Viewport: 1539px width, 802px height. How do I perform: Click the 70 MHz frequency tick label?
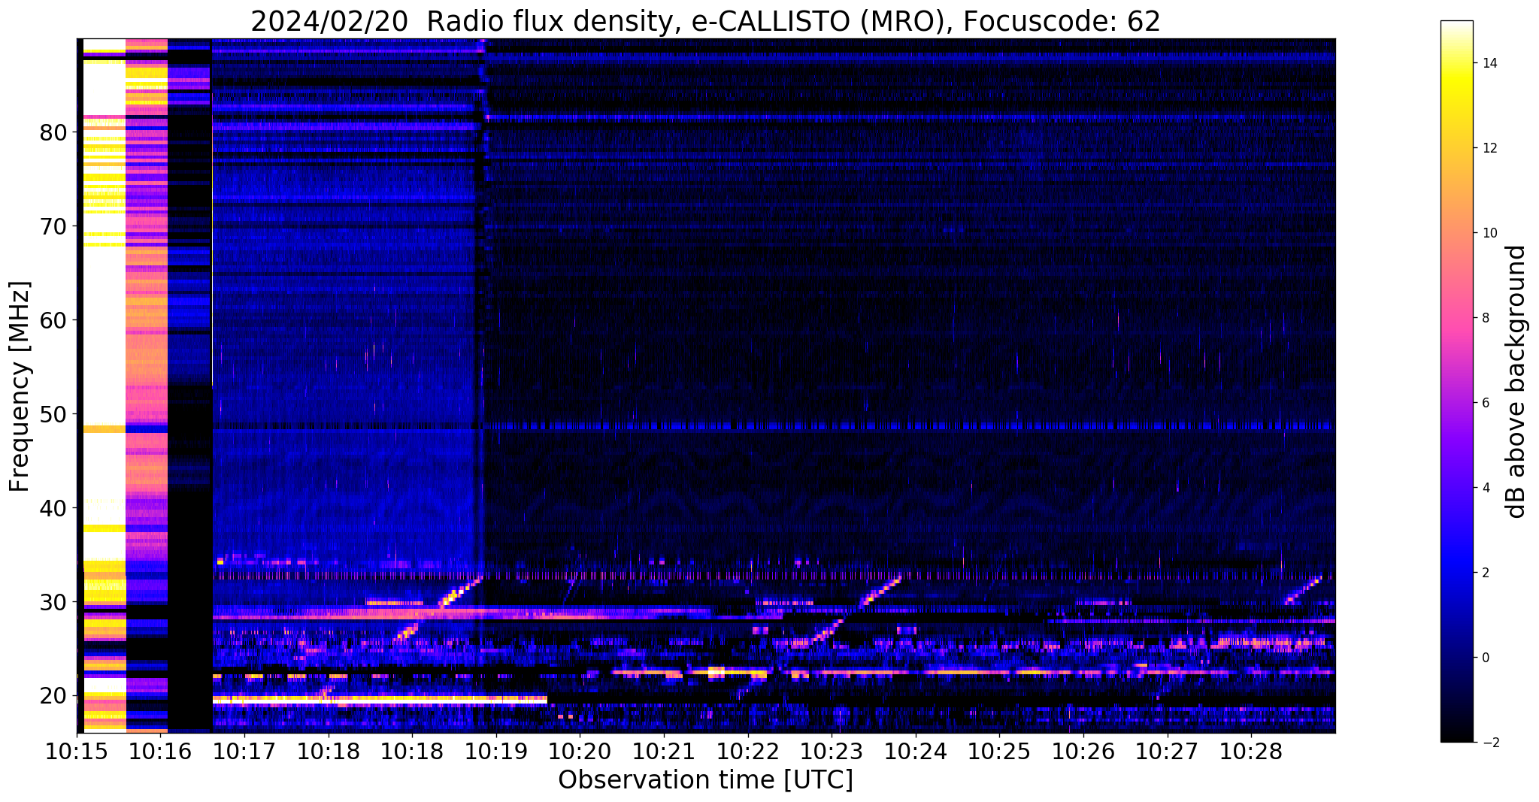[53, 226]
